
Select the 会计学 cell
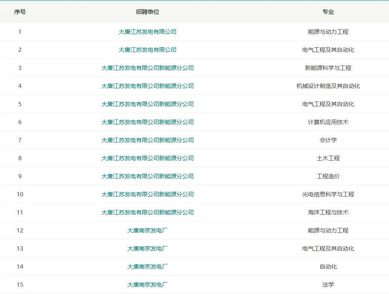tap(328, 140)
